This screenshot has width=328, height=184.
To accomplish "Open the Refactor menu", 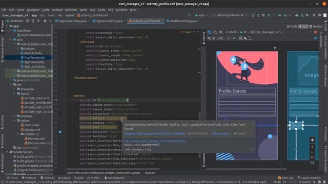I will point(71,10).
